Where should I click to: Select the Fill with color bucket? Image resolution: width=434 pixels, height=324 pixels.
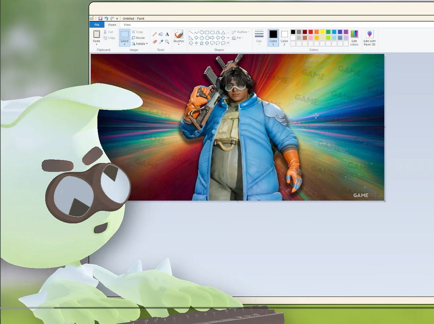pos(161,34)
